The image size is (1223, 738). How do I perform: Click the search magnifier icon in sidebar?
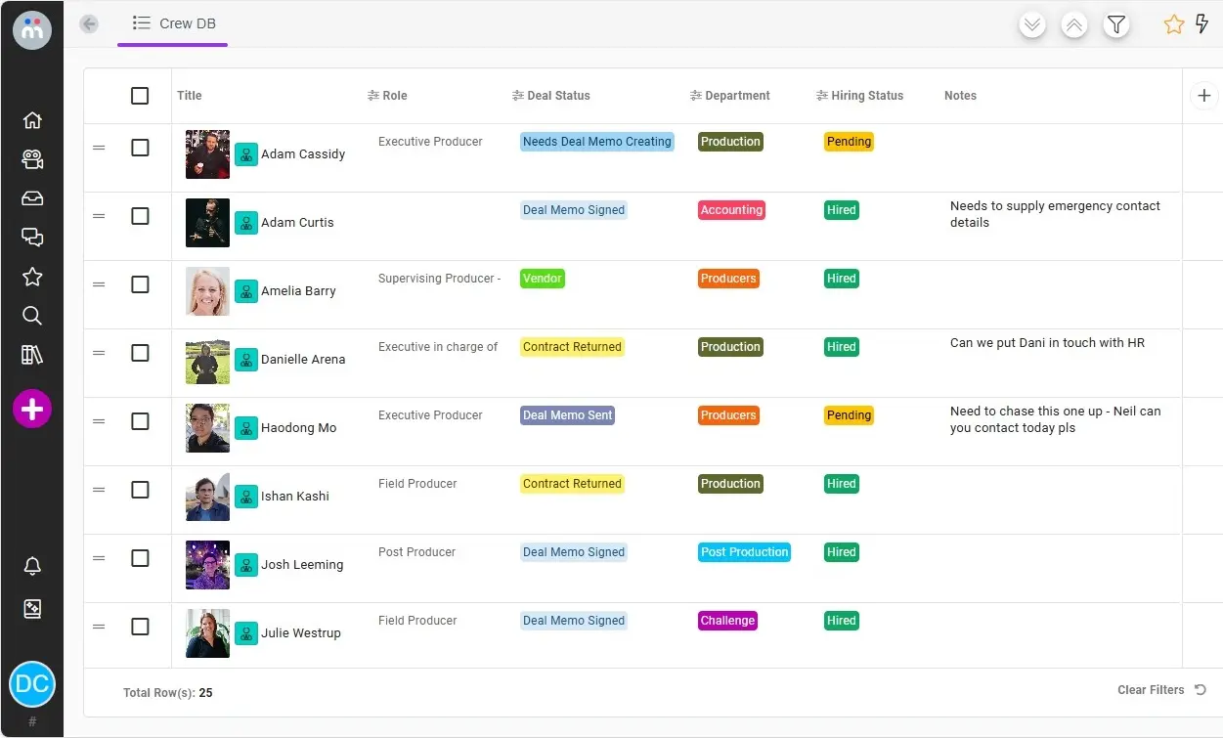coord(32,316)
